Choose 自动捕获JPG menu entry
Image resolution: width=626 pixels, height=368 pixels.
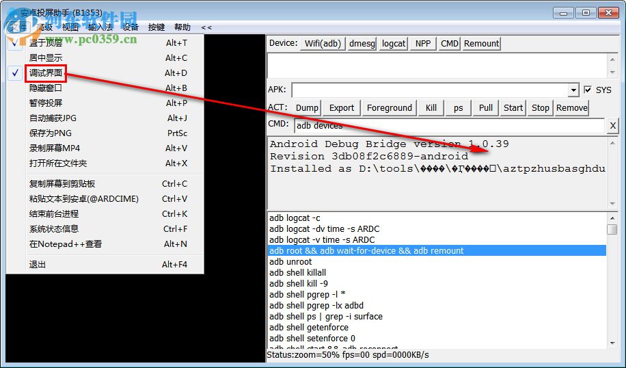pos(105,118)
